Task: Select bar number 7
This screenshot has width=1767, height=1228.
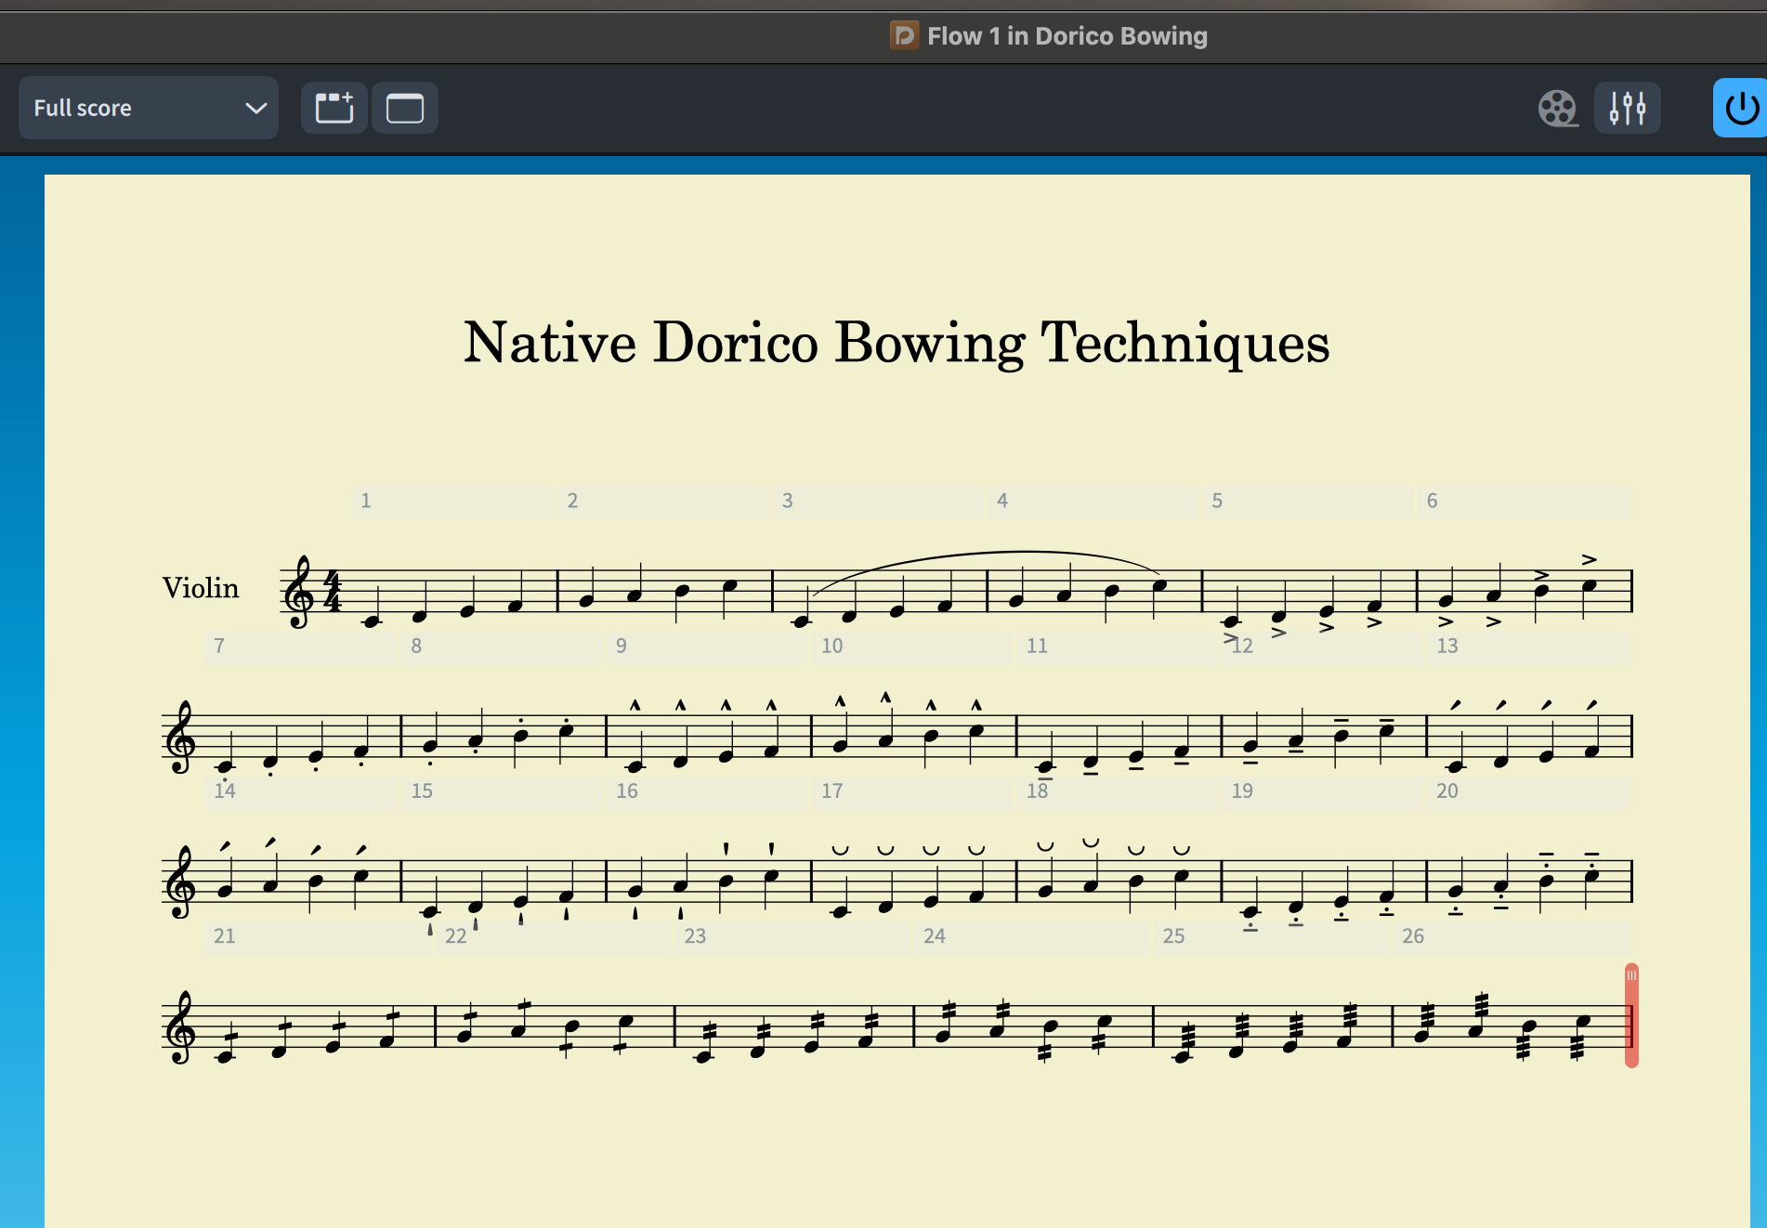Action: click(219, 646)
